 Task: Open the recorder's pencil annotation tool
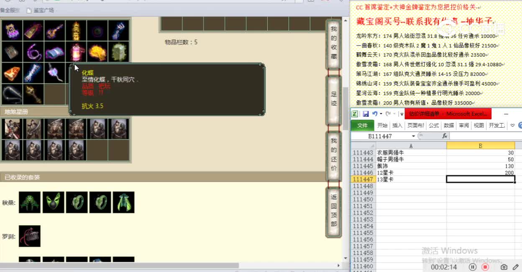click(x=515, y=267)
